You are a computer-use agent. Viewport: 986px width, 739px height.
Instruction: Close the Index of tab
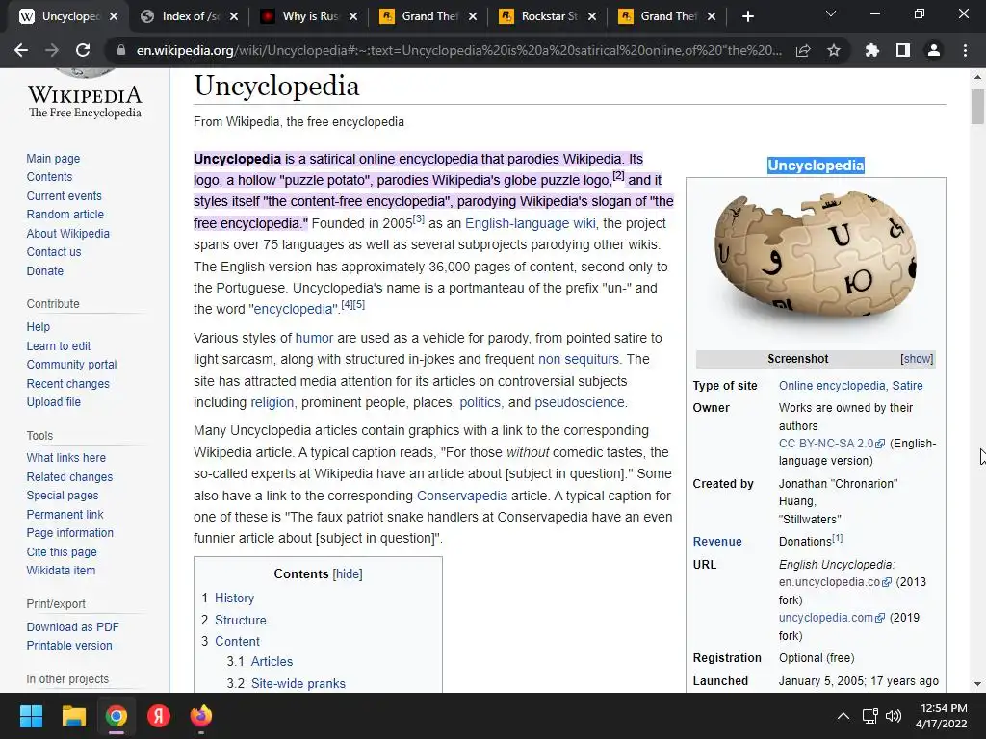(x=234, y=16)
